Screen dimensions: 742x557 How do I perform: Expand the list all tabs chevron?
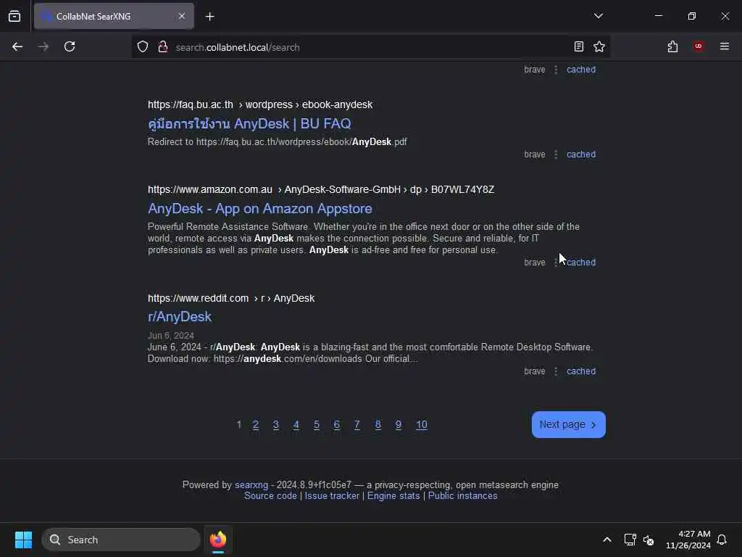tap(598, 16)
